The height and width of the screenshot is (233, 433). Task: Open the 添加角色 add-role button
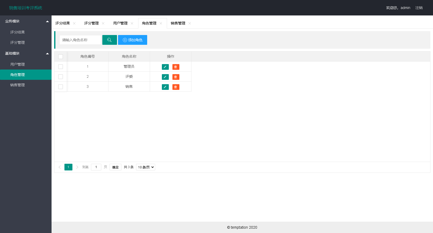132,40
